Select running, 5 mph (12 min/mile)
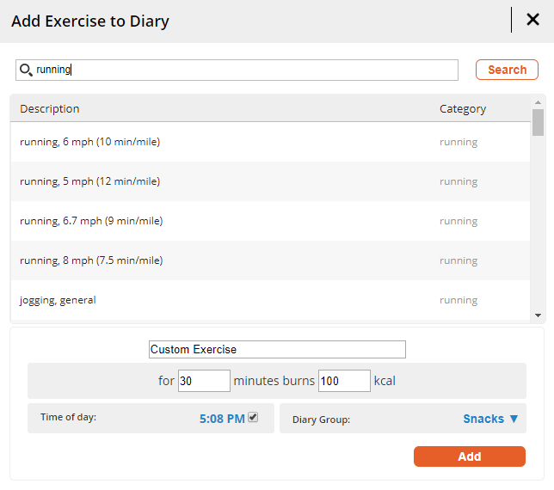Viewport: 554px width, 490px height. 90,181
